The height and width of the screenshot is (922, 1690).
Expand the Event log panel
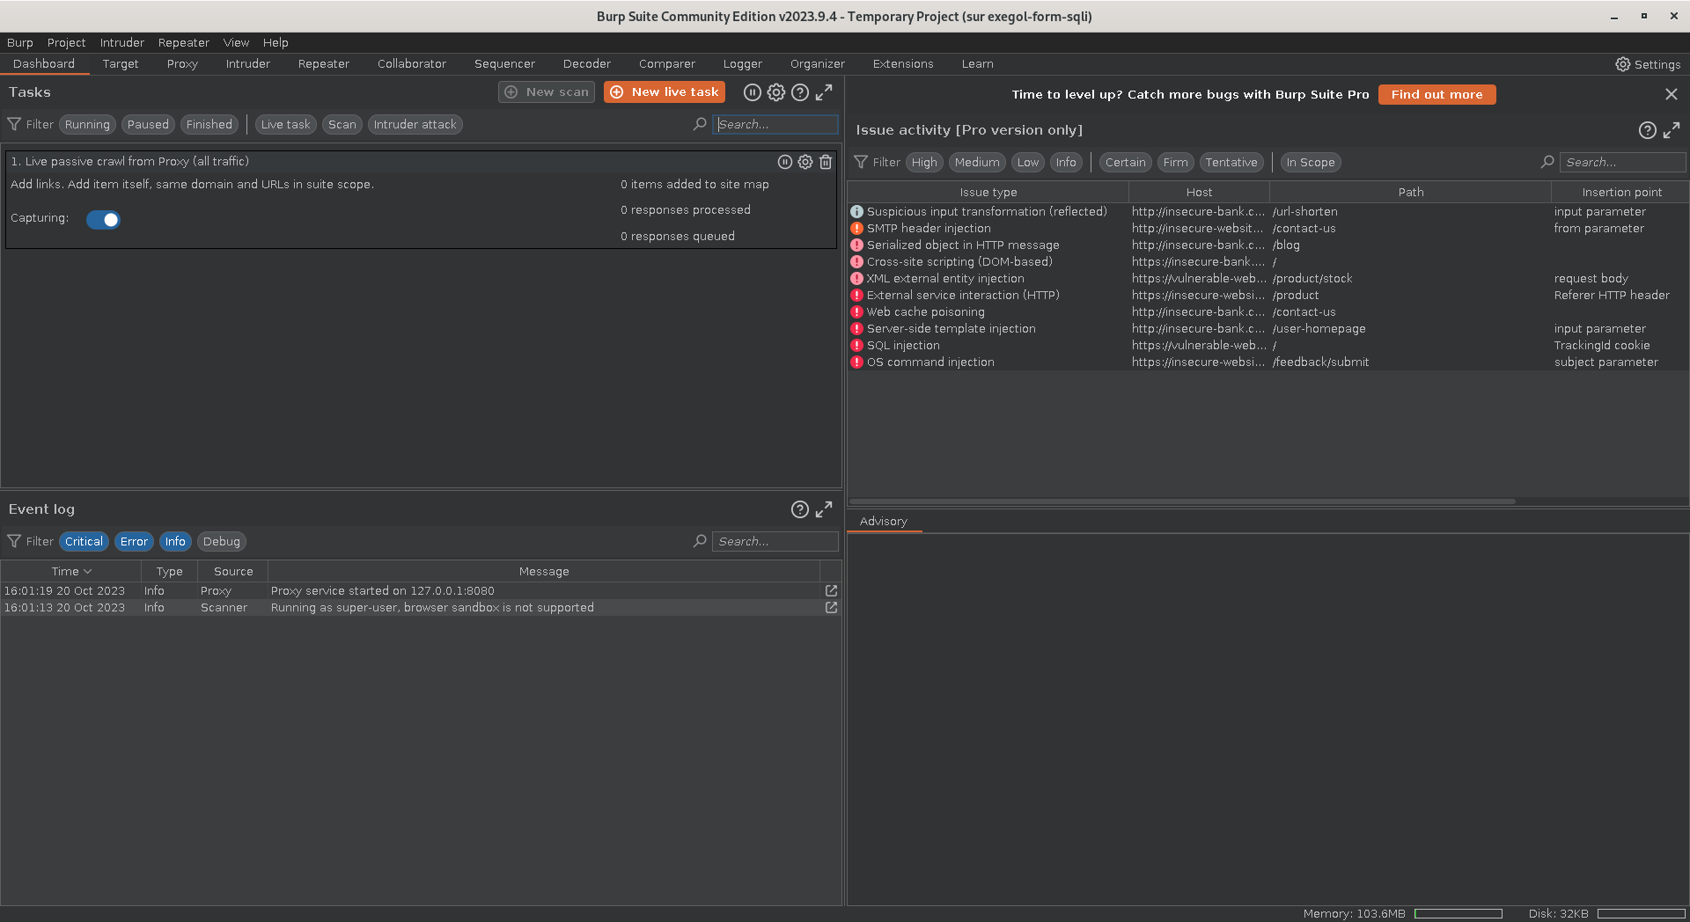(824, 509)
